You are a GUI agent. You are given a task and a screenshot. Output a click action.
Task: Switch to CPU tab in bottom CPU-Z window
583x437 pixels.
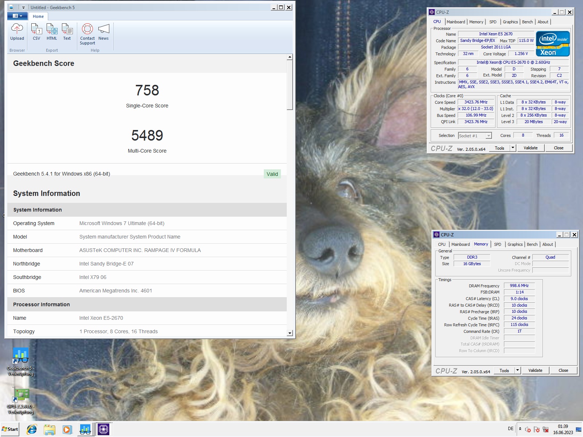point(442,244)
